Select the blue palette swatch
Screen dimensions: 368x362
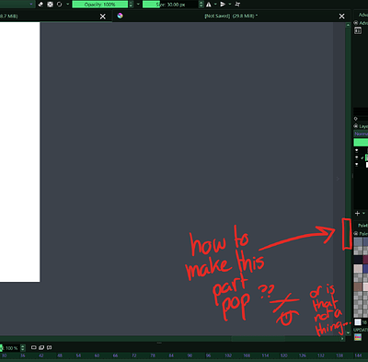365,269
